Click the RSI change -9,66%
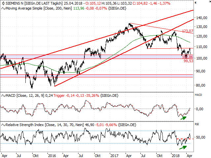211x158 pixels. pyautogui.click(x=110, y=125)
